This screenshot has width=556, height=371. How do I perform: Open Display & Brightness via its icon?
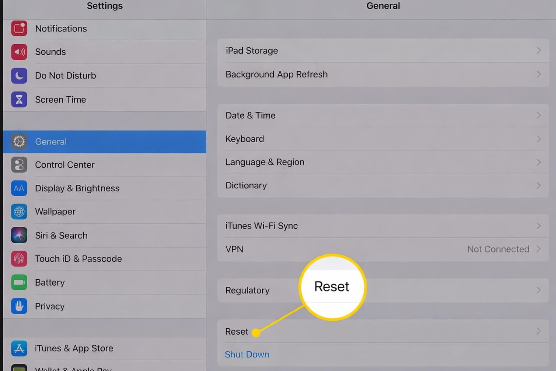(19, 188)
